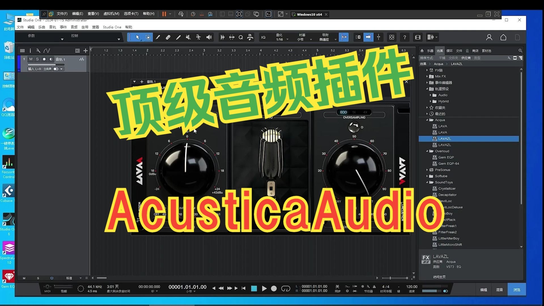Expand the PreSonus vendor folder
This screenshot has width=544, height=306.
click(427, 170)
